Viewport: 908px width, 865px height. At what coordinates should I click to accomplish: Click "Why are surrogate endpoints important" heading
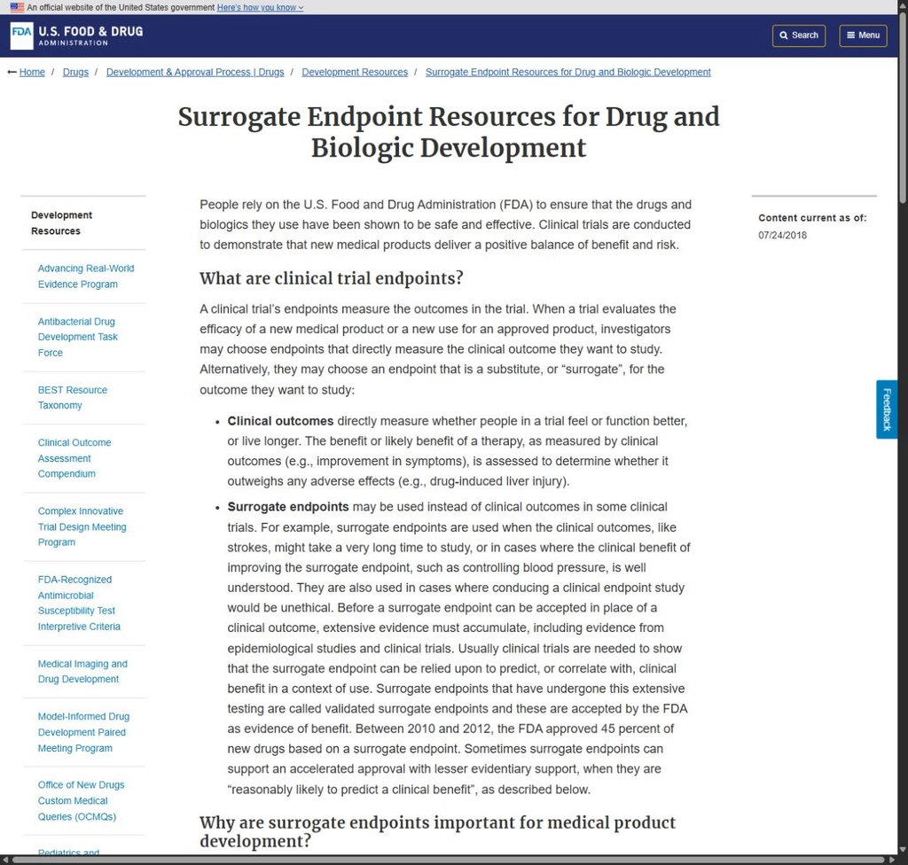point(437,831)
